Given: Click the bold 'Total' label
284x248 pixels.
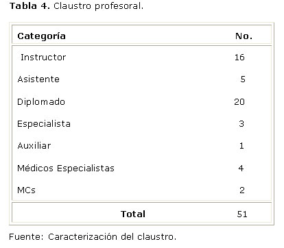Looking at the screenshot, I should 133,214.
